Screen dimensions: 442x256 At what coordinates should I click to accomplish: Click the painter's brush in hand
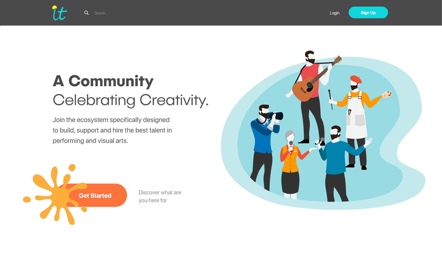(x=330, y=100)
